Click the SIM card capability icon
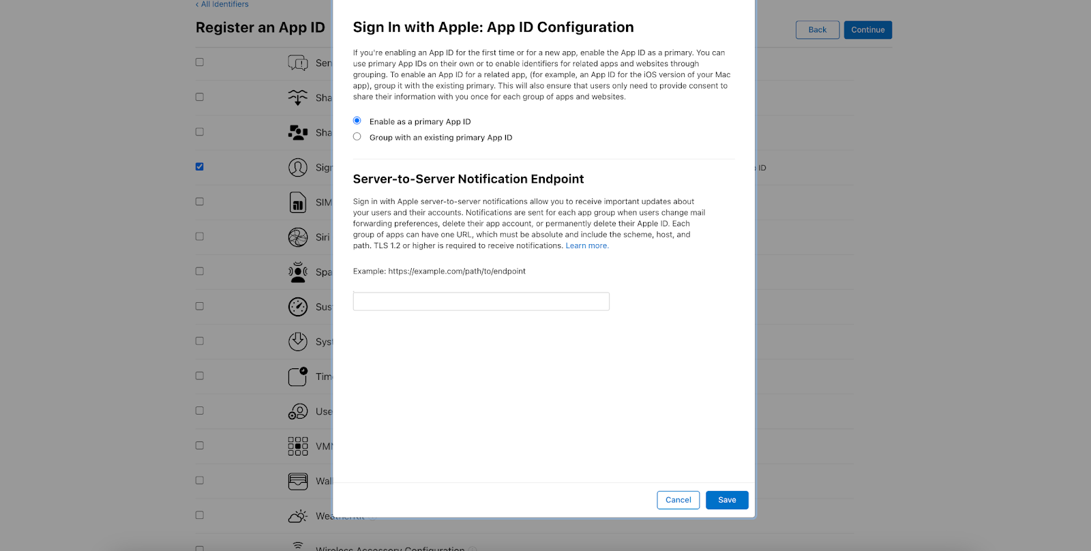The width and height of the screenshot is (1091, 551). (x=298, y=203)
